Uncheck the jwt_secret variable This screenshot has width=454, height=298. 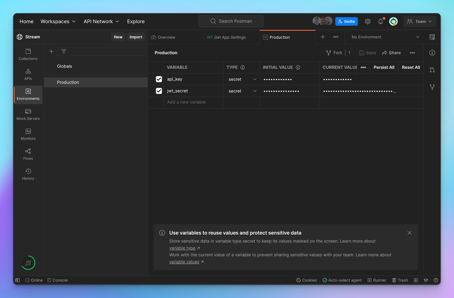[159, 91]
